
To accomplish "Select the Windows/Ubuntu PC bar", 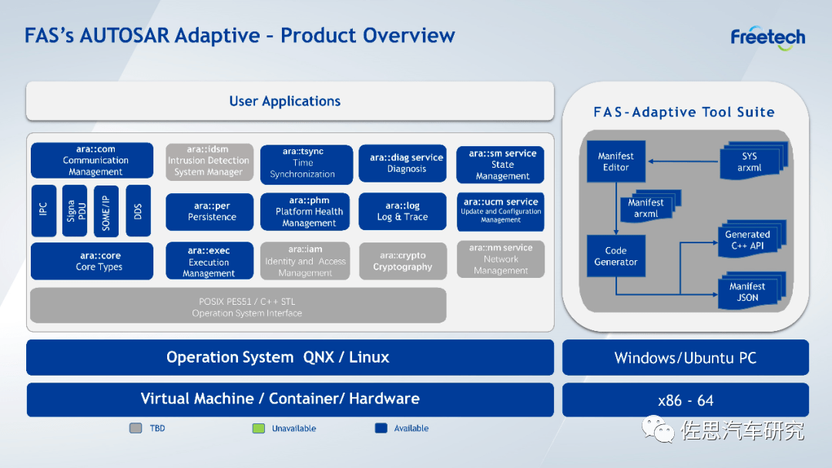I will point(685,358).
